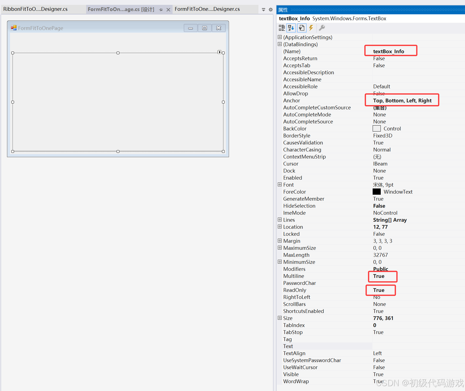Expand the Font property
This screenshot has width=465, height=391.
click(x=280, y=184)
